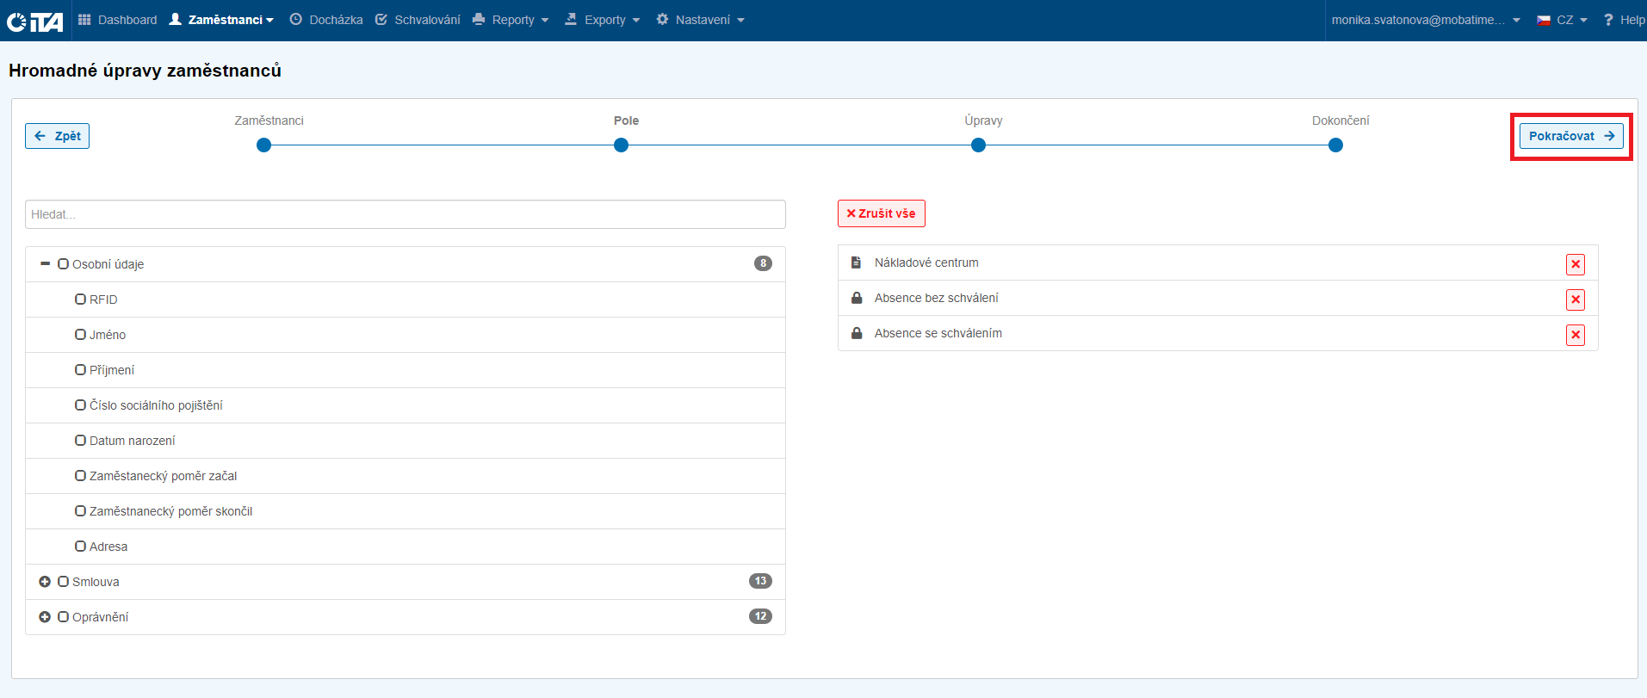The width and height of the screenshot is (1647, 698).
Task: Remove Absence bez schválení with red X
Action: (1575, 300)
